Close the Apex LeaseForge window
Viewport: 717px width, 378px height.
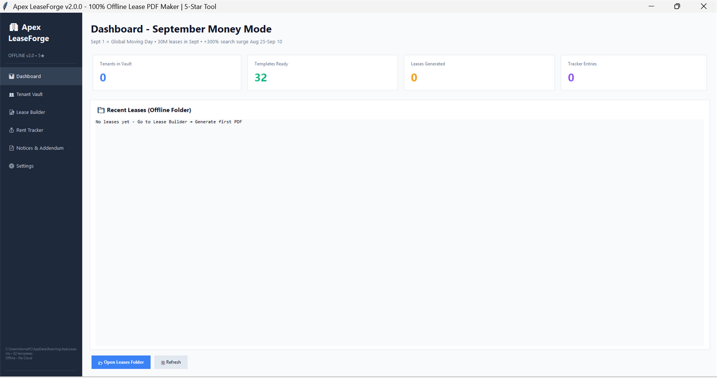703,7
